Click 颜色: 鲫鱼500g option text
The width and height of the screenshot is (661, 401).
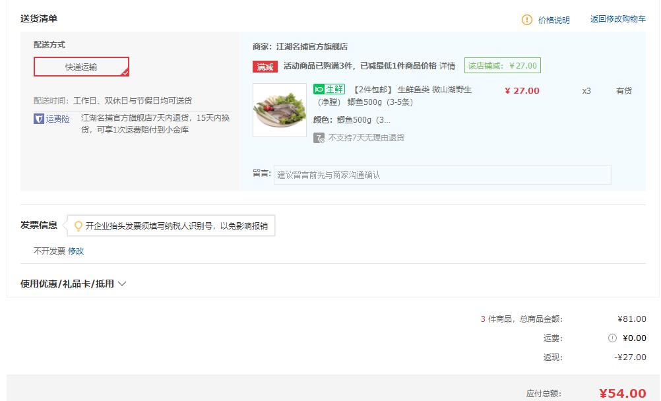point(352,120)
